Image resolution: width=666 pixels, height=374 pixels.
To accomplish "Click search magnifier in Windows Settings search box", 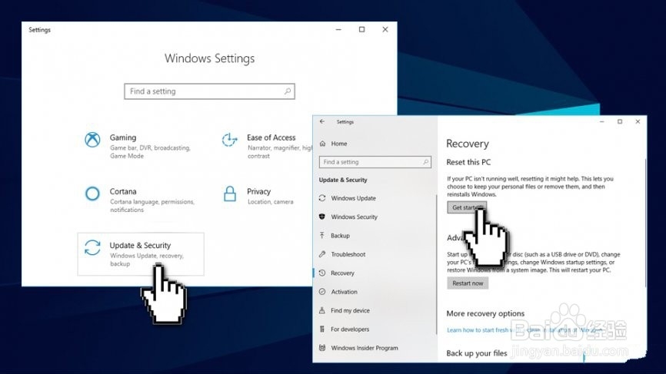I will (x=288, y=91).
